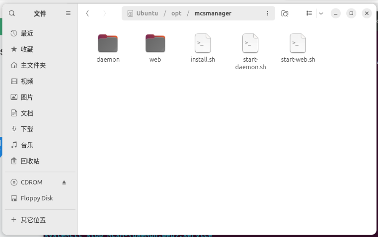This screenshot has width=378, height=237.
Task: Go back with the left arrow
Action: click(88, 13)
